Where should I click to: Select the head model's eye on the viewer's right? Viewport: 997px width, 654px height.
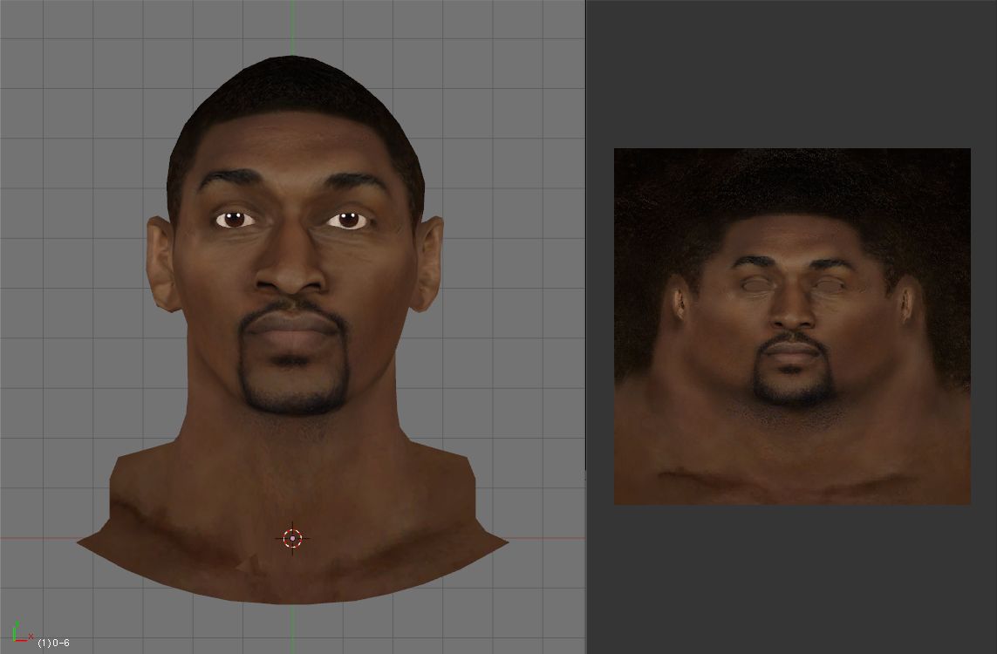coord(350,220)
